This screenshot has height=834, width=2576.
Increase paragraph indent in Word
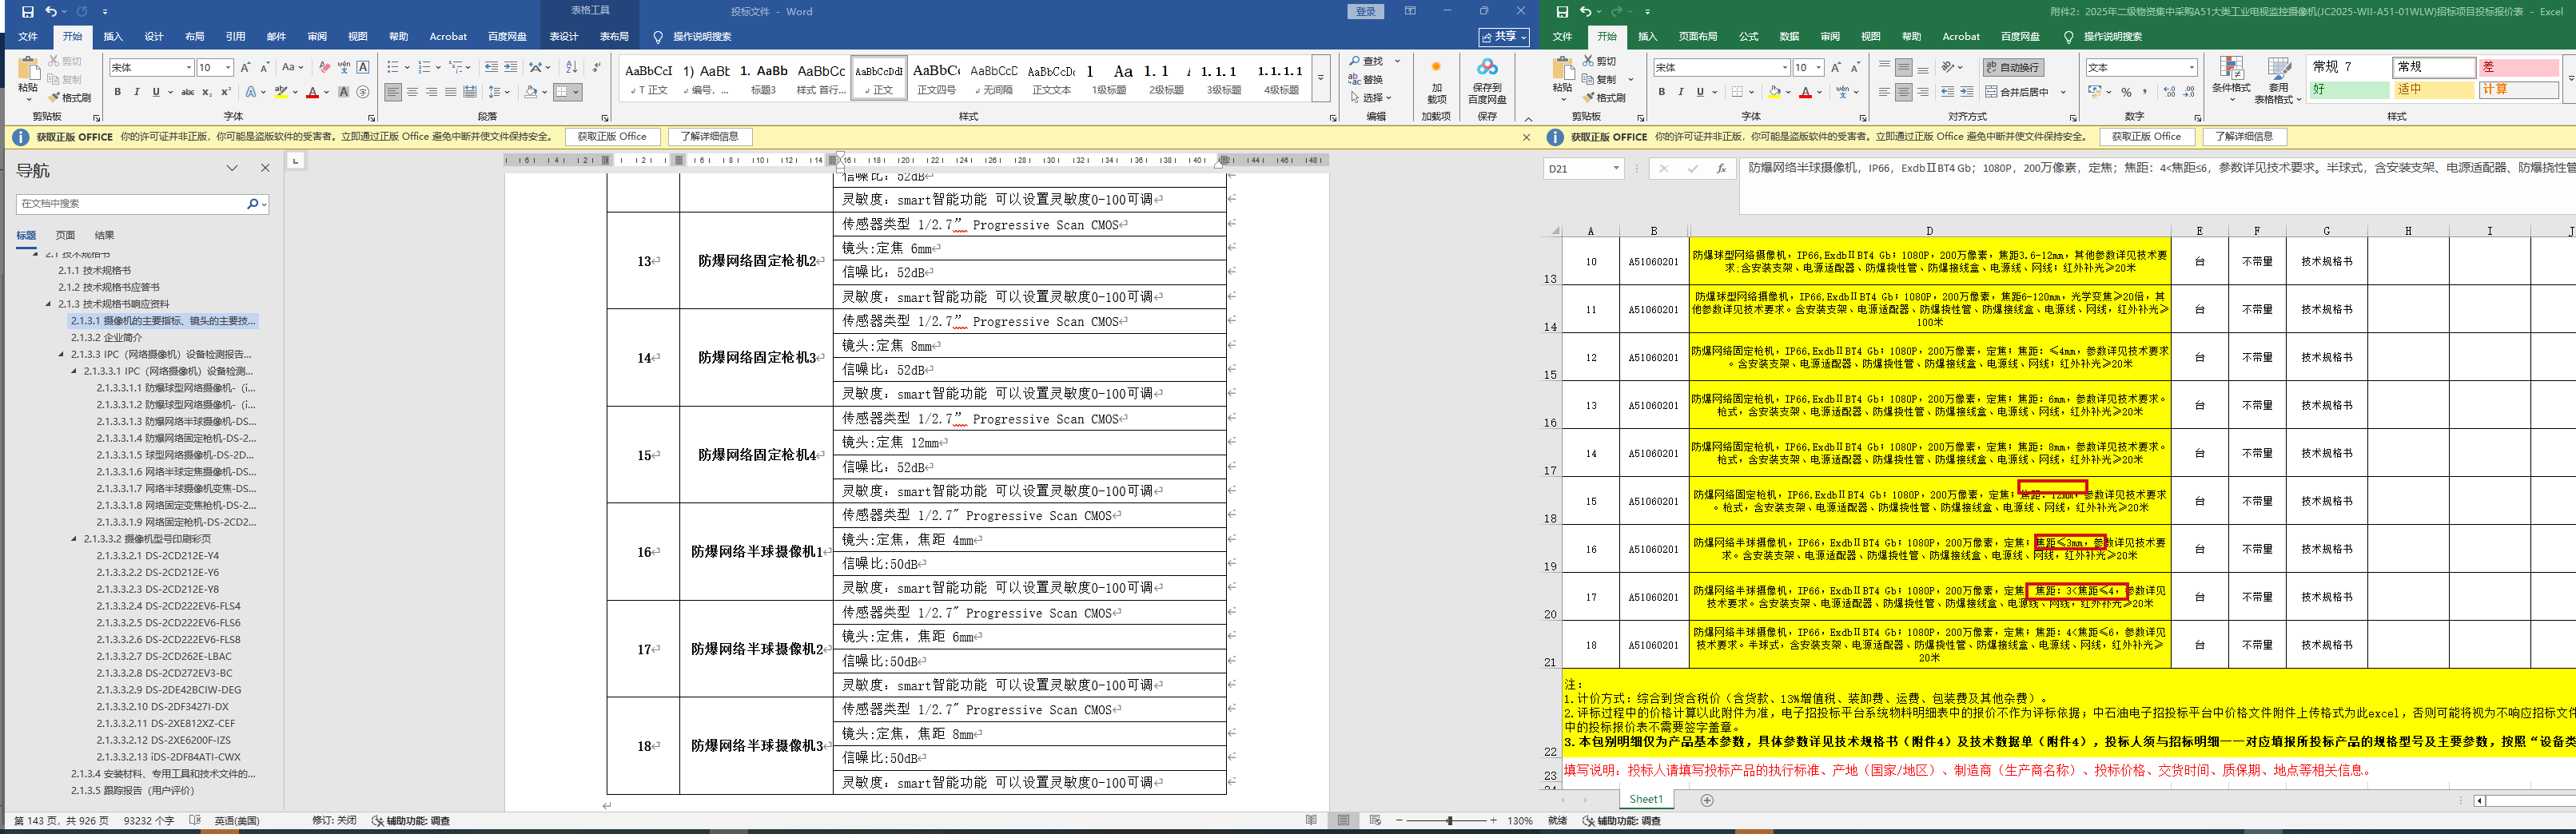[x=510, y=67]
